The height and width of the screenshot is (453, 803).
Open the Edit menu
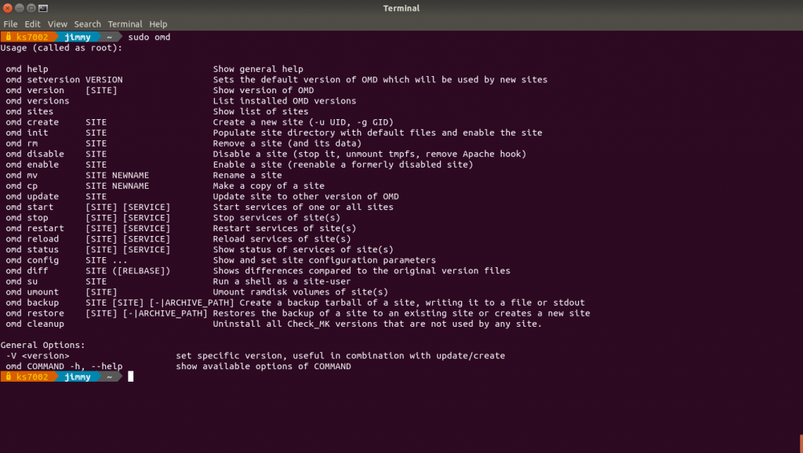tap(32, 24)
